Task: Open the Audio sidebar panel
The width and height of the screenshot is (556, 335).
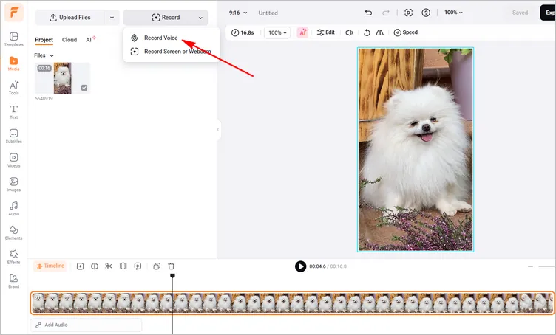Action: click(13, 209)
